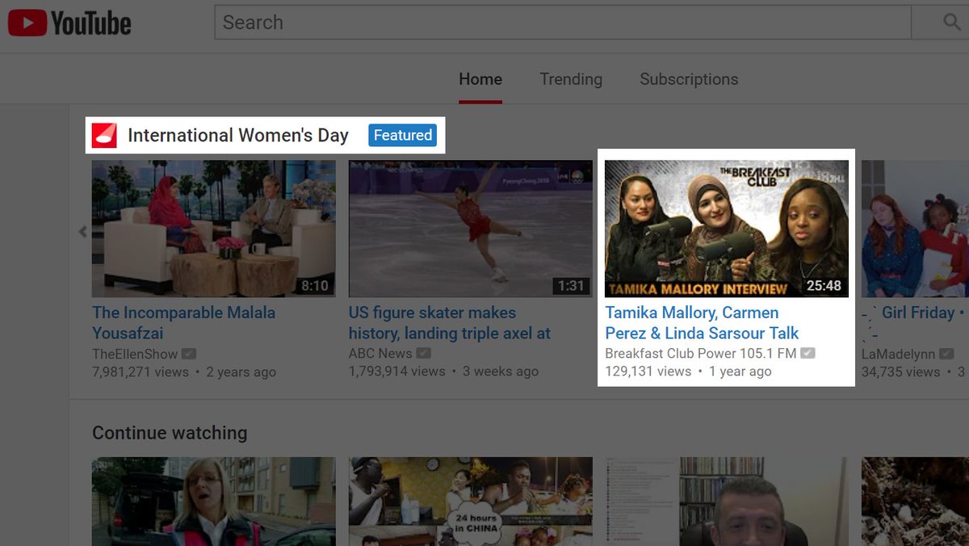Open the Girl Friday video thumbnail
The width and height of the screenshot is (969, 546).
pyautogui.click(x=915, y=229)
